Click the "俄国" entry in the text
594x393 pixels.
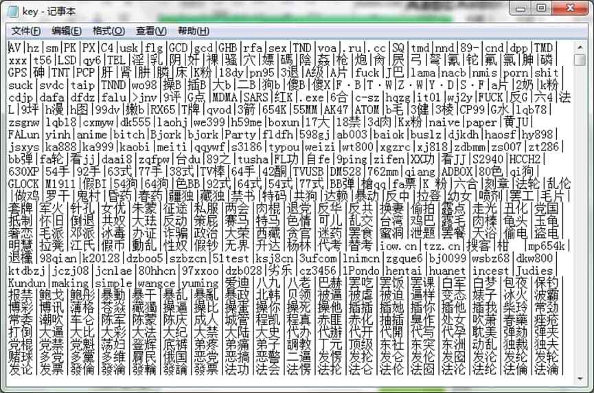pyautogui.click(x=175, y=357)
